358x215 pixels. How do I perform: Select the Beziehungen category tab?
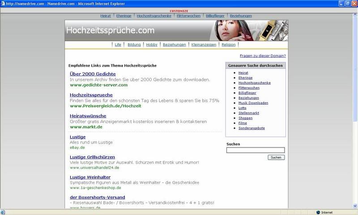(x=174, y=44)
